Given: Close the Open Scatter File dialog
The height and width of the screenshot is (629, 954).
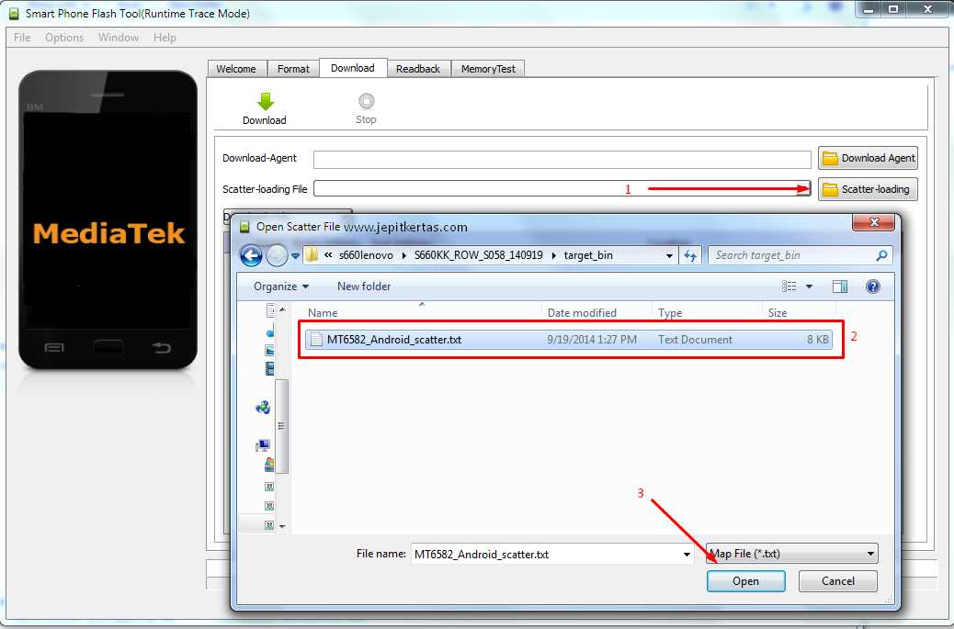Looking at the screenshot, I should click(x=873, y=222).
